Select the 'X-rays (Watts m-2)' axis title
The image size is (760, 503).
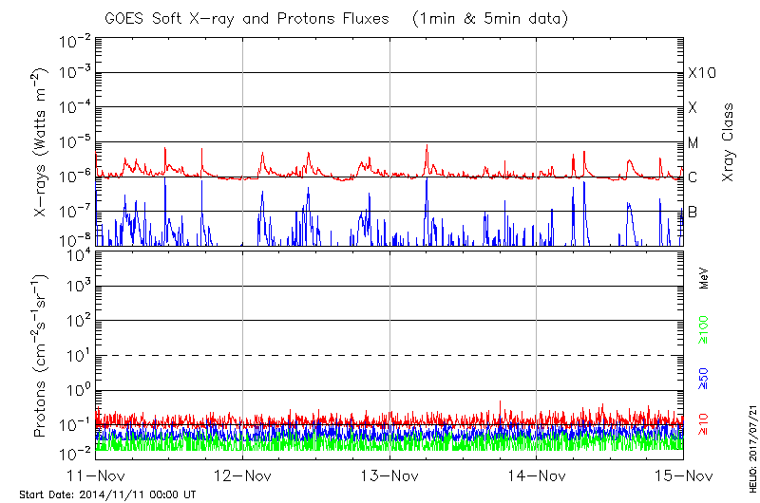pos(41,142)
